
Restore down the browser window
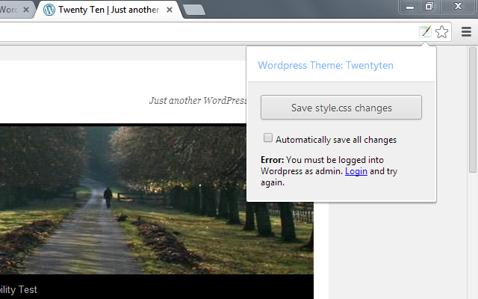point(429,7)
